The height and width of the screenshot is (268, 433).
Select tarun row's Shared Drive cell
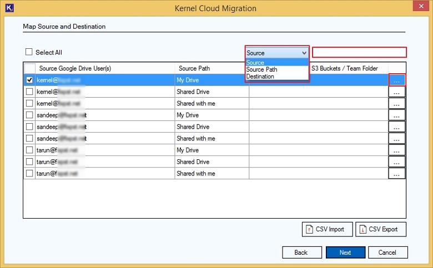pyautogui.click(x=212, y=161)
